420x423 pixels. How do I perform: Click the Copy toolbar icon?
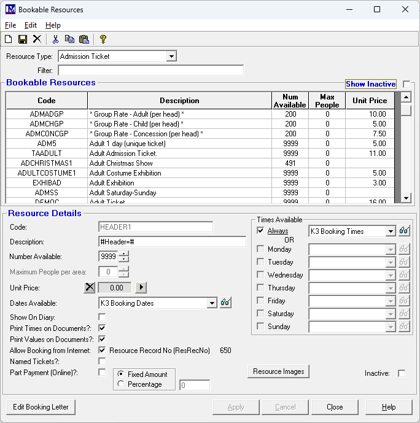69,39
